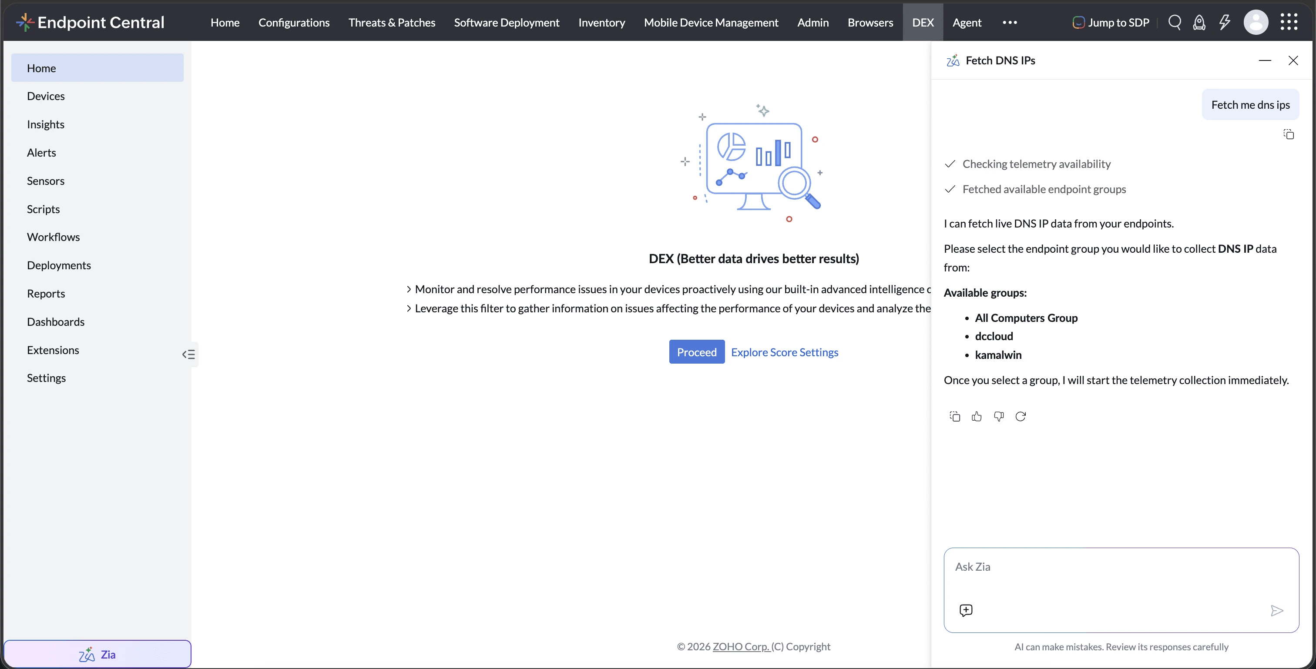
Task: Open sidebar Settings item
Action: pyautogui.click(x=97, y=378)
